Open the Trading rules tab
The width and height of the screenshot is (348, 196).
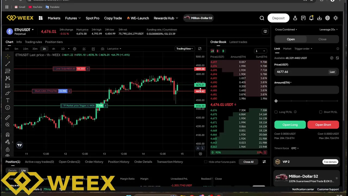pos(33,42)
